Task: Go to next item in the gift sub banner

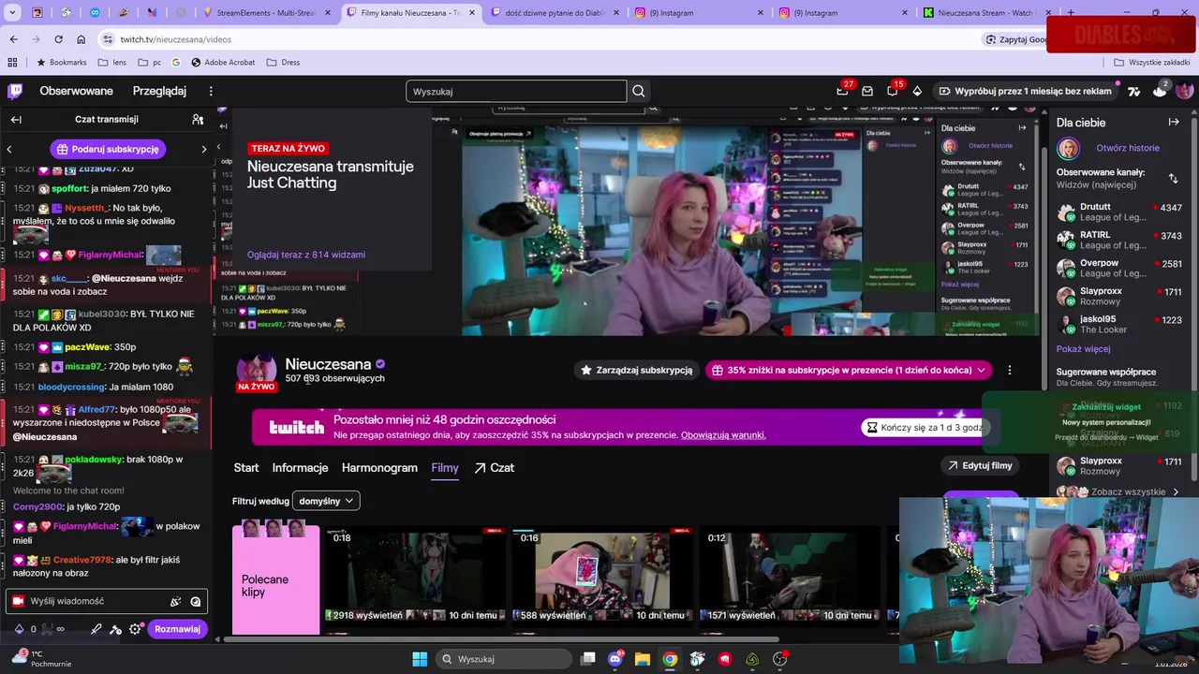Action: pyautogui.click(x=203, y=149)
